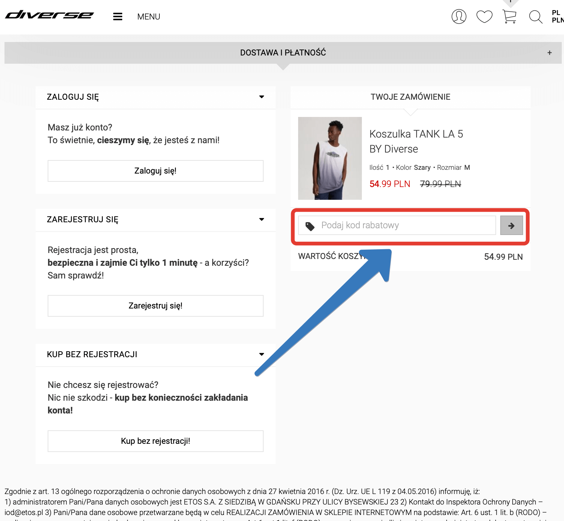Collapse the Kup bez rejestracji section arrow
564x521 pixels.
[262, 354]
